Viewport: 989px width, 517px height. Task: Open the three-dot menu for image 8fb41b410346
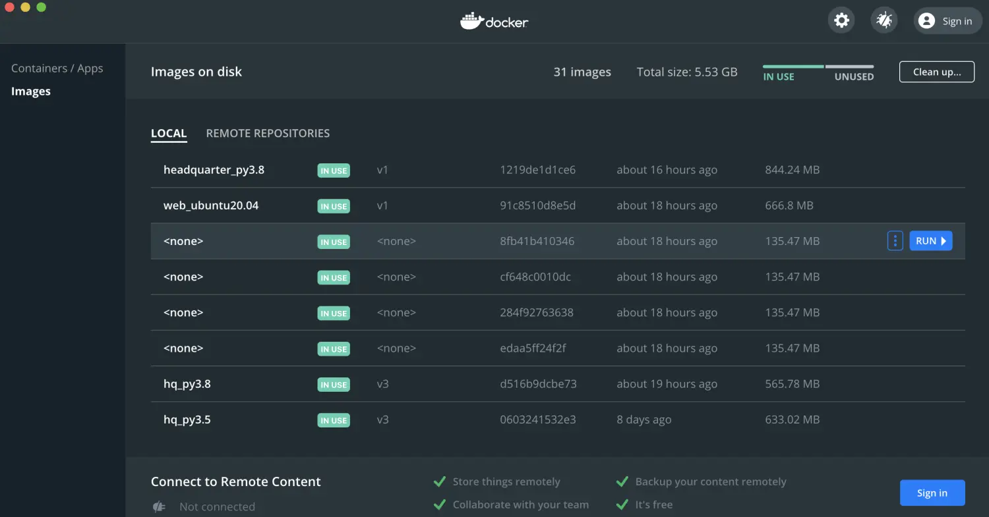895,241
